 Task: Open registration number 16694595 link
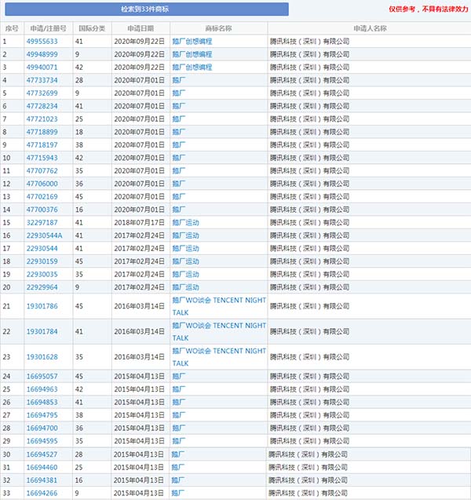42,441
